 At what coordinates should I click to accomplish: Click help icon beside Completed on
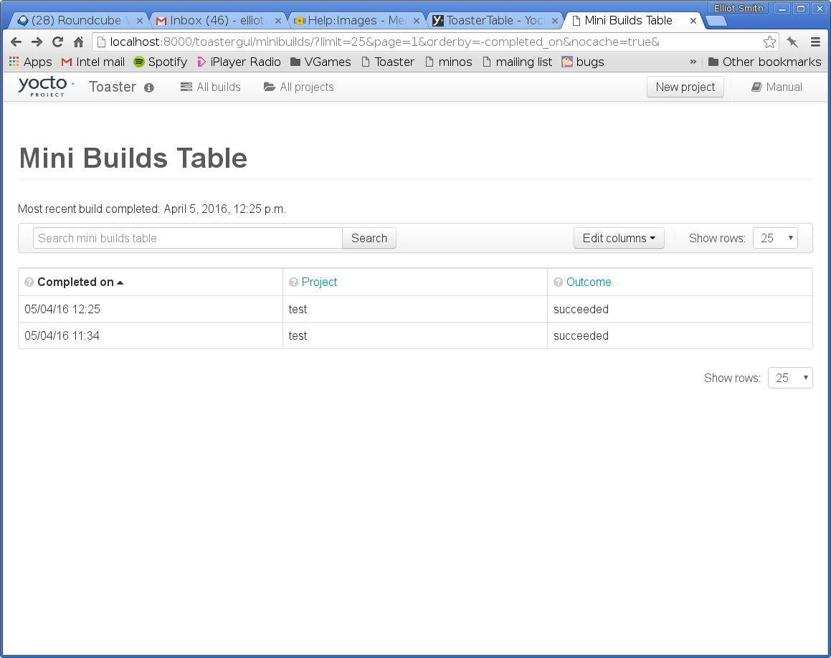[x=29, y=282]
